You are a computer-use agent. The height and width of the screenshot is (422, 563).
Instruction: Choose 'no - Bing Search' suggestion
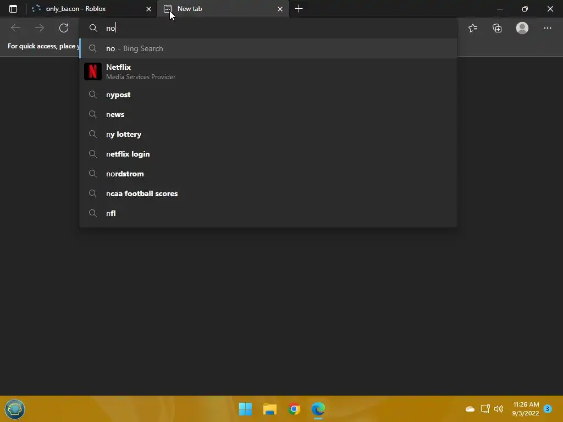(x=268, y=48)
